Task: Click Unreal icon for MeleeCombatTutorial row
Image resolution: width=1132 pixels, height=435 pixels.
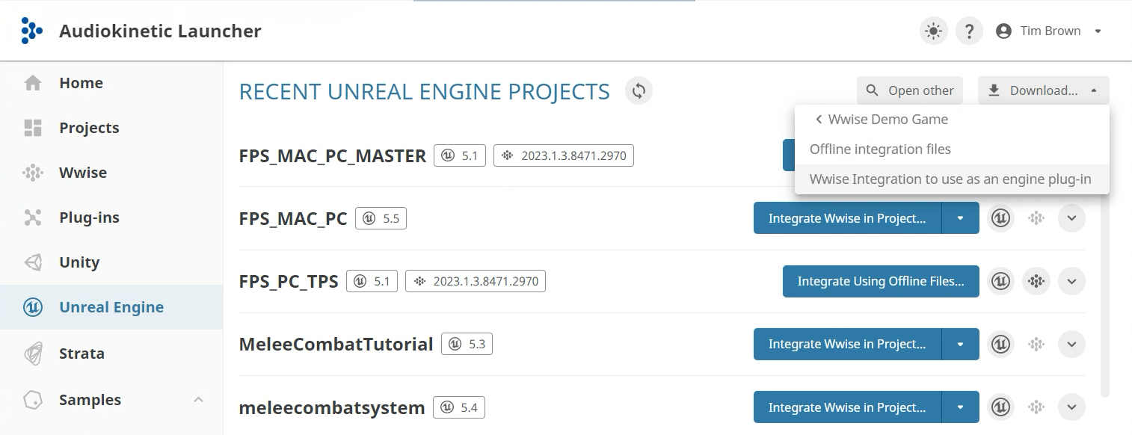Action: coord(1000,344)
